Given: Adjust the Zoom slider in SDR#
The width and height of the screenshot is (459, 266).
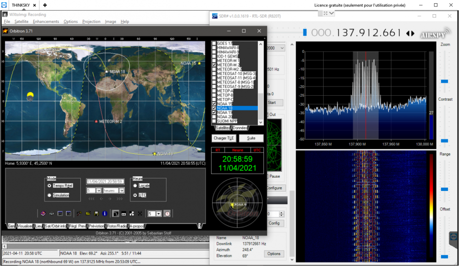Looking at the screenshot, I should (x=444, y=81).
